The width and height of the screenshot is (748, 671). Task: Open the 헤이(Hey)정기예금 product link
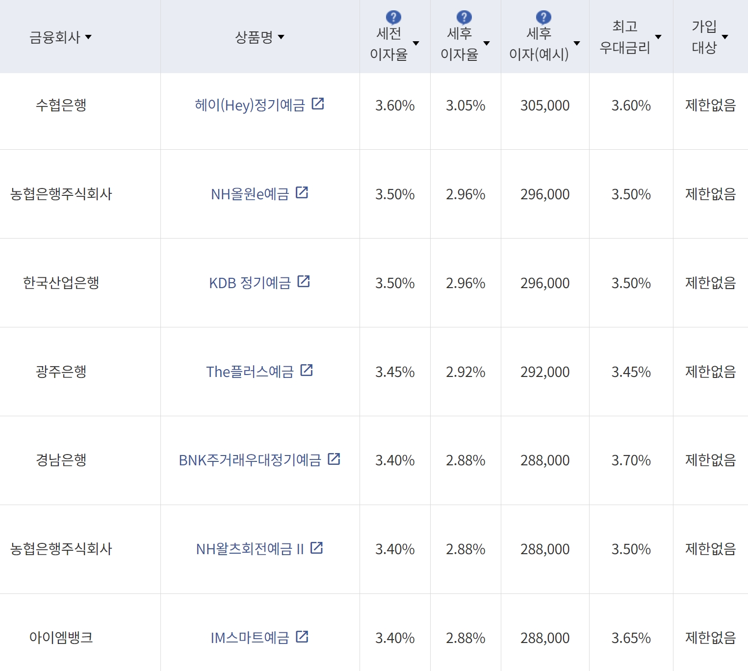(250, 104)
